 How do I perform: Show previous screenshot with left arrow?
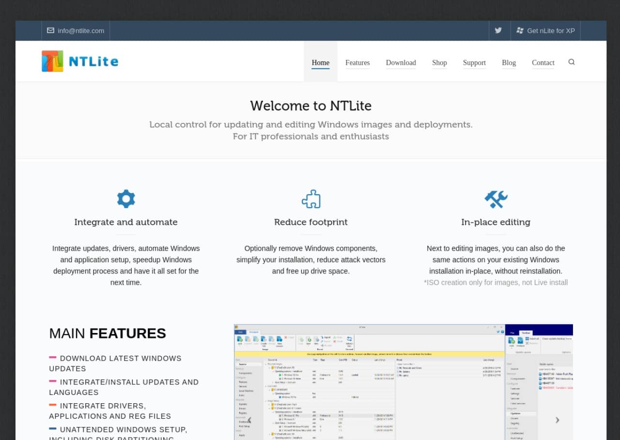pos(250,420)
